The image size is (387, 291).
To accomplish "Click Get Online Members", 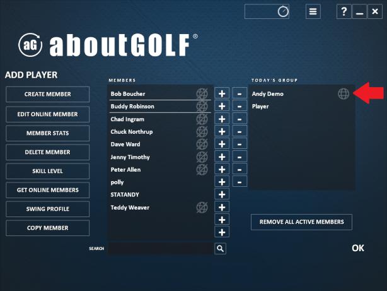I will pos(48,190).
